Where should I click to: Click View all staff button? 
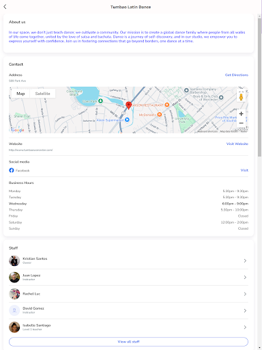click(x=128, y=342)
